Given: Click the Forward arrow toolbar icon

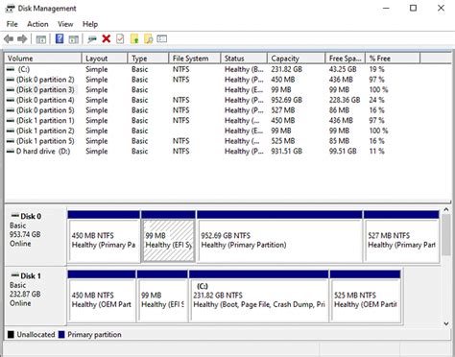Looking at the screenshot, I should pos(22,39).
